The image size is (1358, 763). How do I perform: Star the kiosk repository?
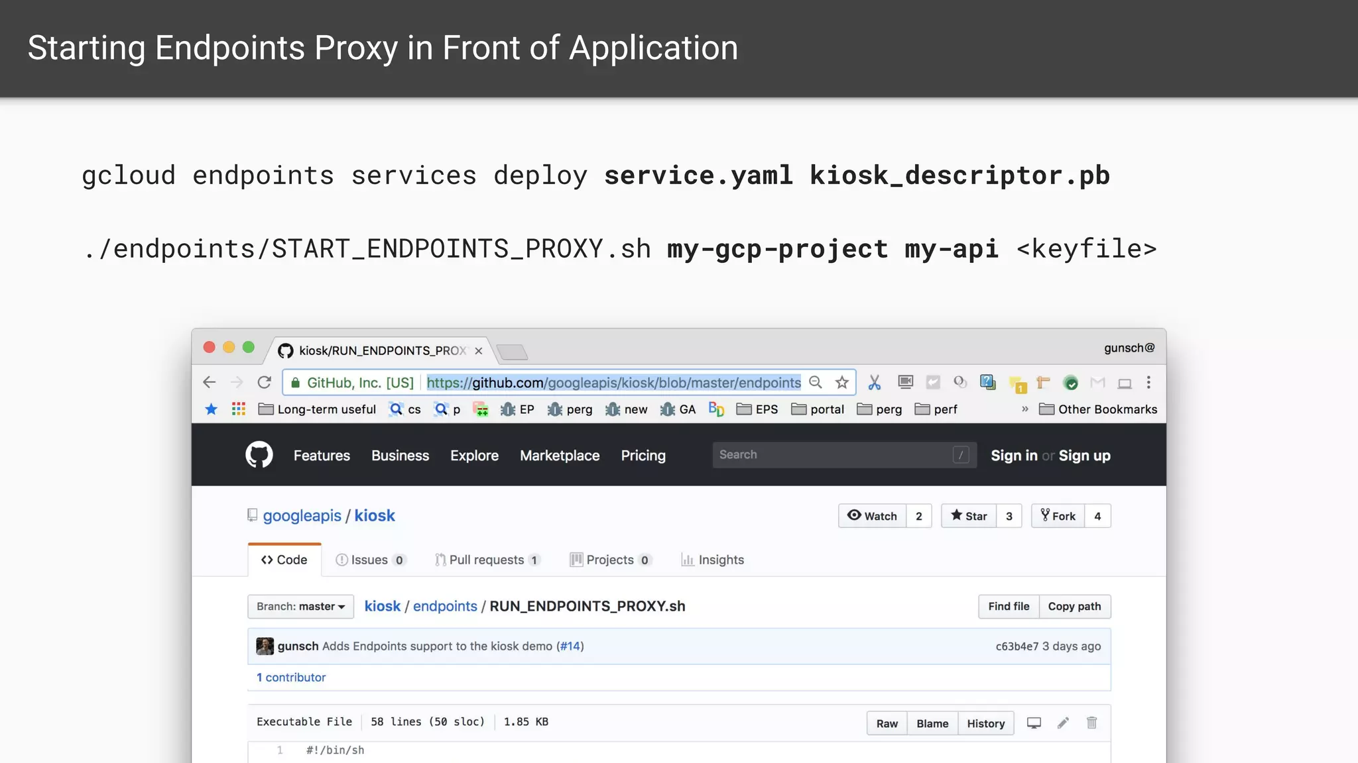coord(969,516)
